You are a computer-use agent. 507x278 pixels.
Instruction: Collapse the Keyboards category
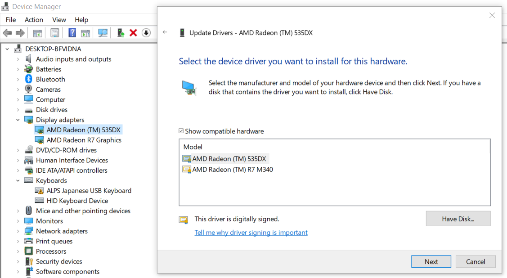(x=18, y=181)
